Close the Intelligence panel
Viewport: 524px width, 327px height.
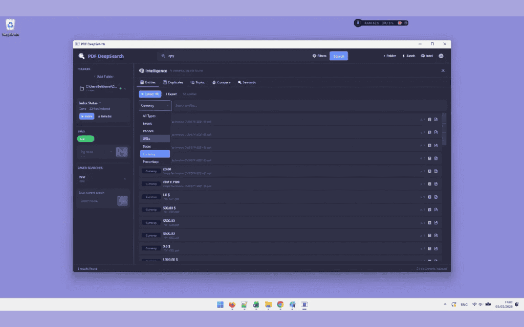pyautogui.click(x=443, y=71)
